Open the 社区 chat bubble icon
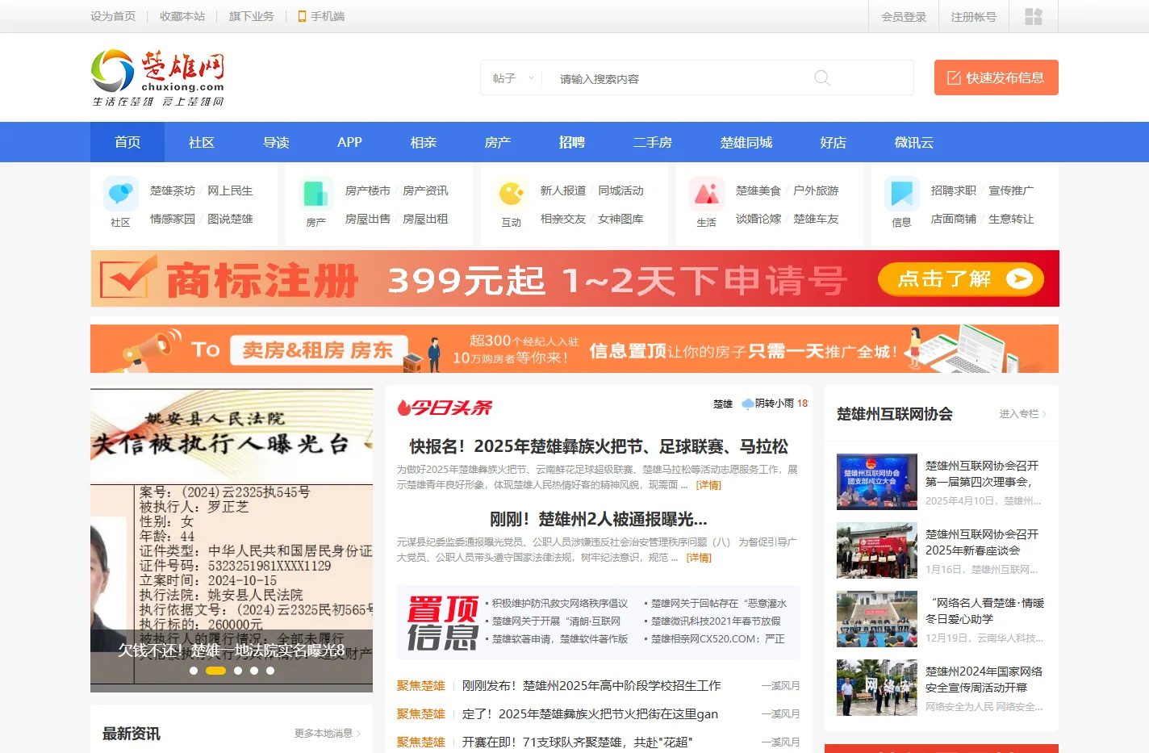The image size is (1149, 753). coord(121,194)
